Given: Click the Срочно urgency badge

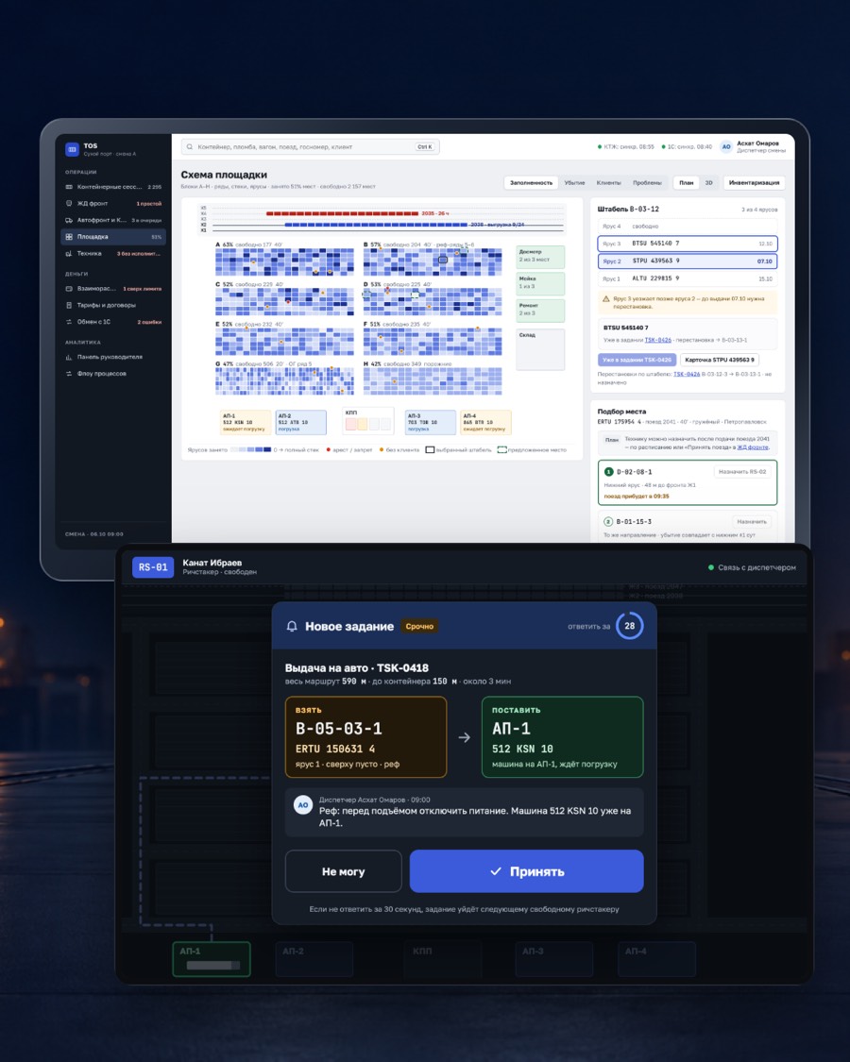Looking at the screenshot, I should coord(419,627).
